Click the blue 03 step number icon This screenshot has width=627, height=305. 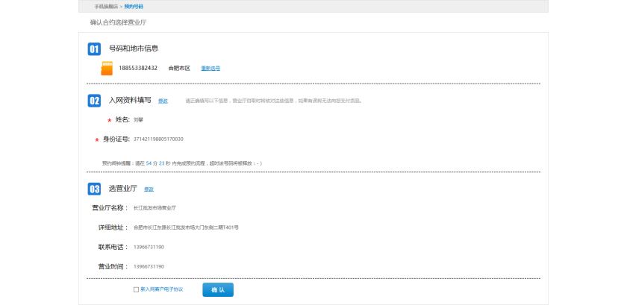(94, 189)
